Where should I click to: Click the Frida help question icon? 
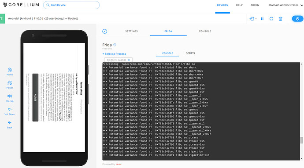115,45
